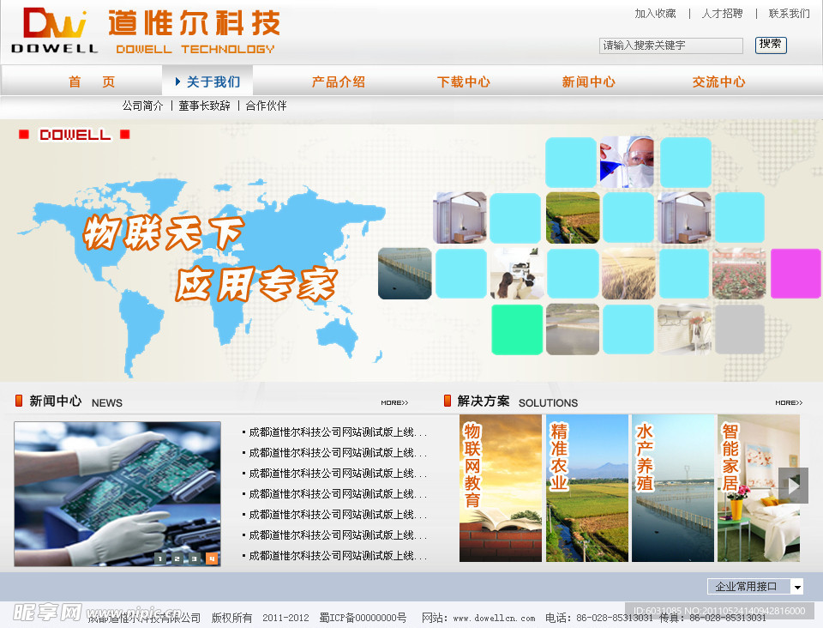The image size is (823, 628).
Task: Click the search keyword input field
Action: (x=672, y=45)
